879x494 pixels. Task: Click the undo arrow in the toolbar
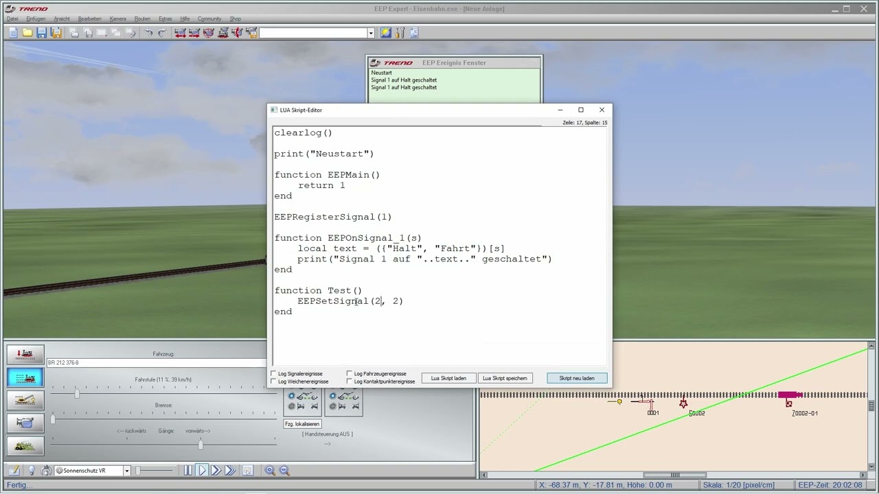pos(148,33)
